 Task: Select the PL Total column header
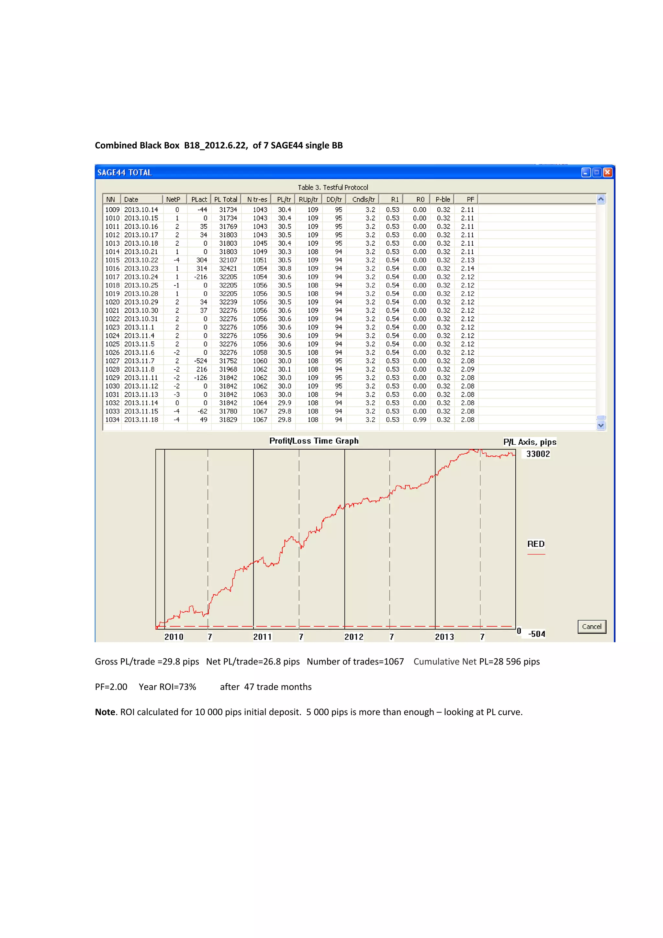226,199
